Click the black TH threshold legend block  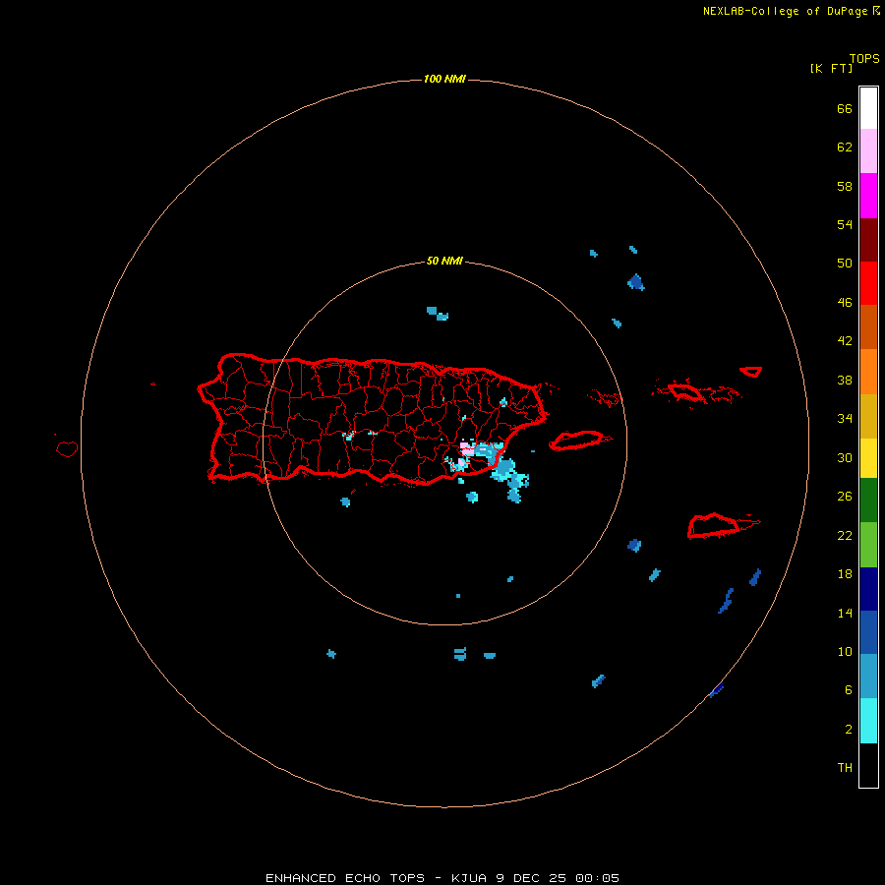868,765
